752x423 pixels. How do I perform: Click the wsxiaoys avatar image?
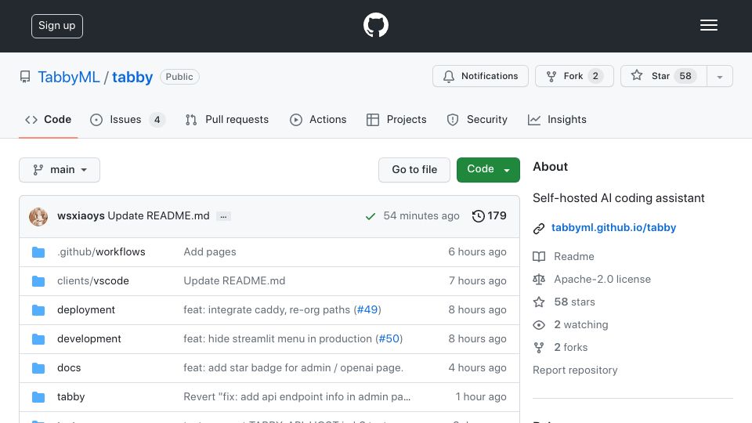[38, 217]
